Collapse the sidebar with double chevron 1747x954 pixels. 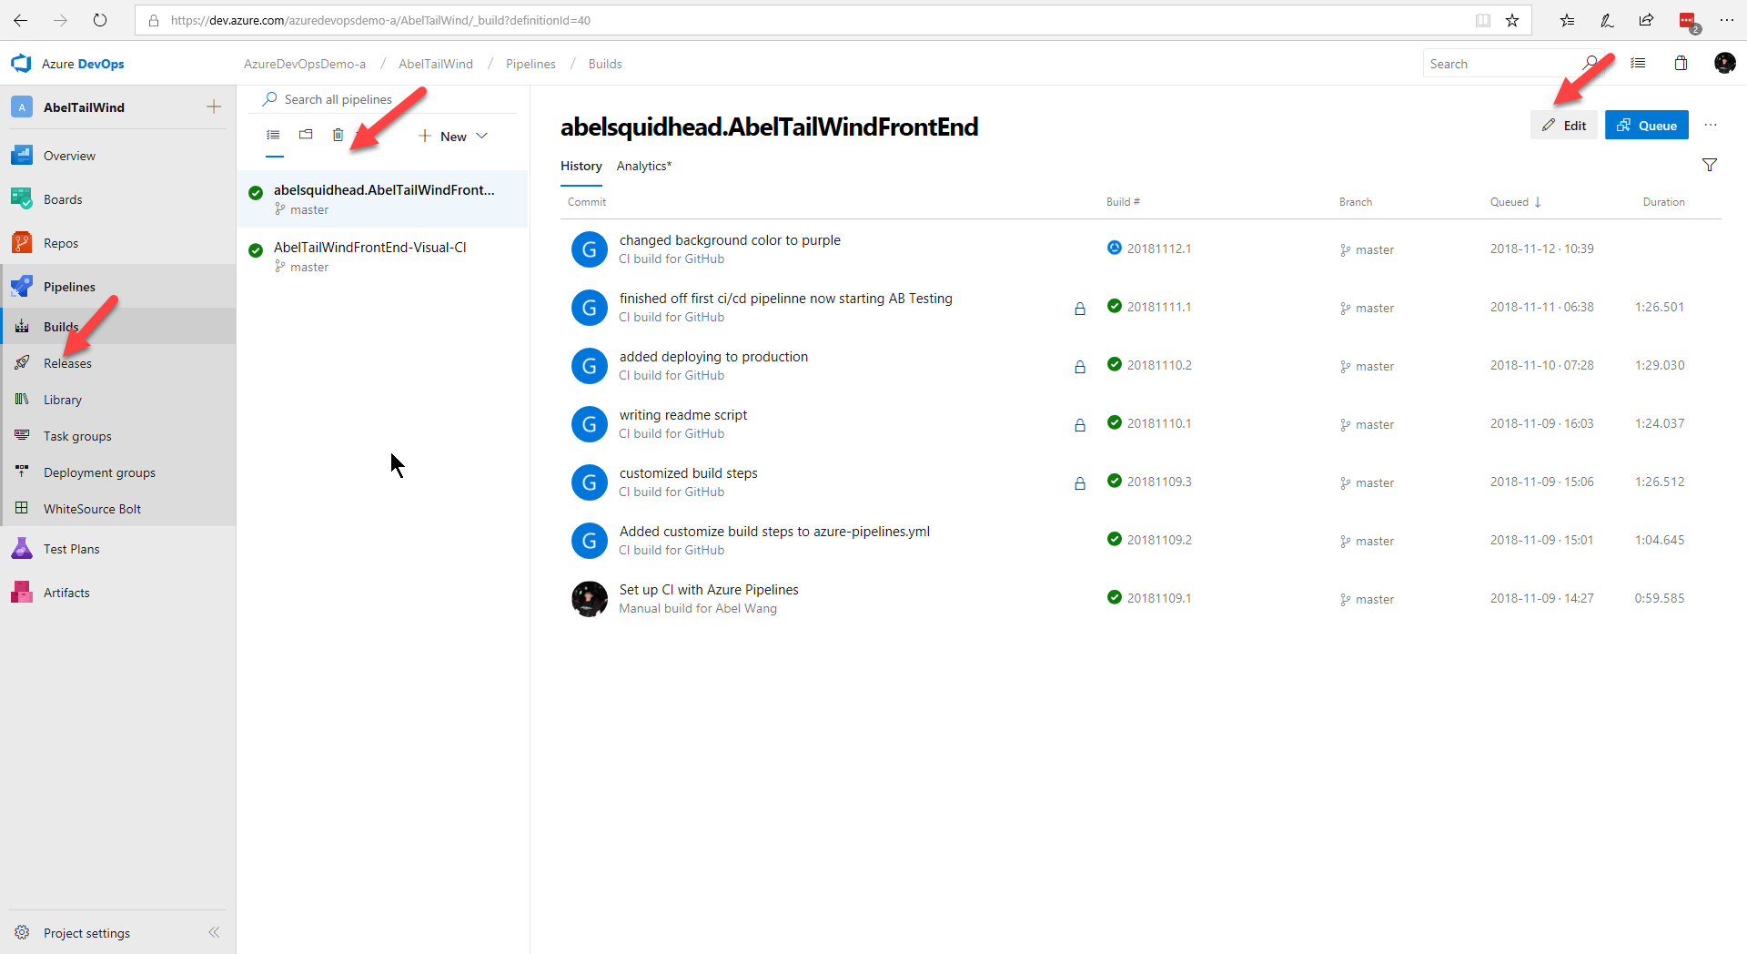coord(214,932)
